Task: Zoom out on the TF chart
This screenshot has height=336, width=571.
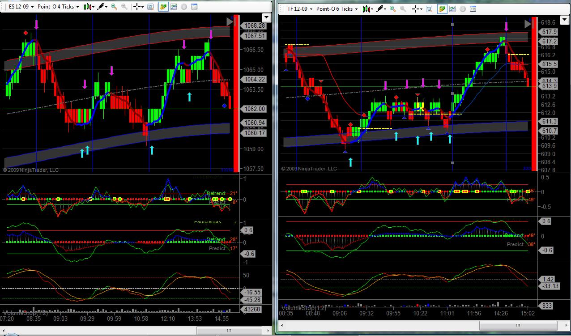Action: (403, 9)
